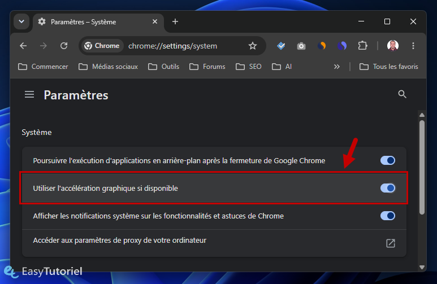Viewport: 437px width, 284px height.
Task: Toggle background apps after Chrome closes
Action: pos(388,160)
